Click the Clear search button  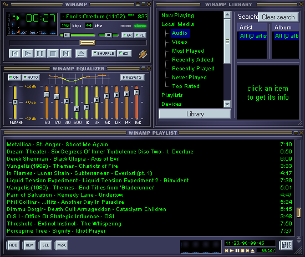pos(278,17)
